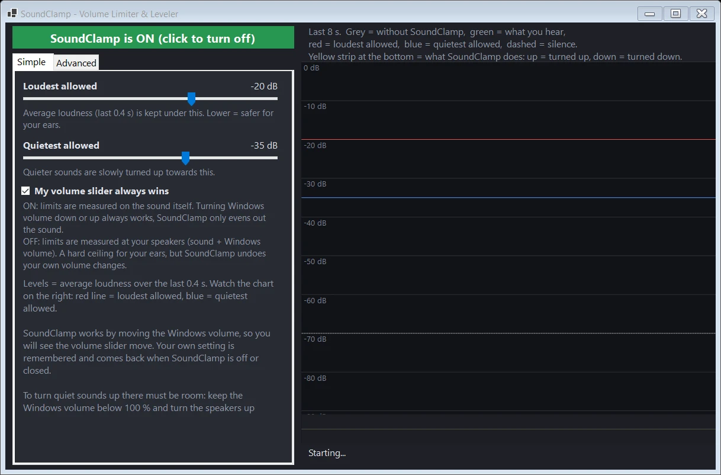The width and height of the screenshot is (721, 475).
Task: Click the -40 dB chart axis label
Action: pos(315,223)
